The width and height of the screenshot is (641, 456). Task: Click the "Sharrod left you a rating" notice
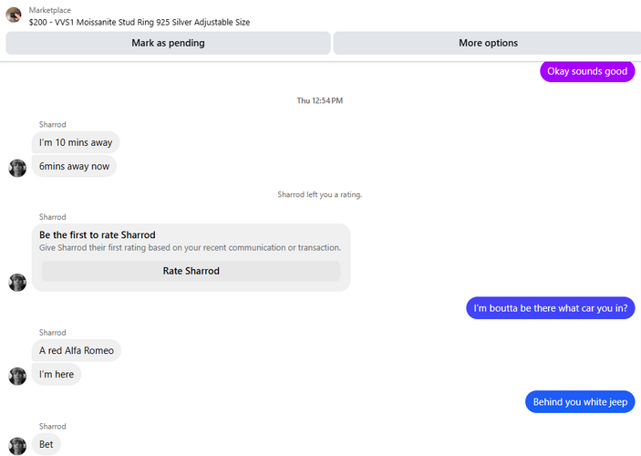[x=319, y=194]
